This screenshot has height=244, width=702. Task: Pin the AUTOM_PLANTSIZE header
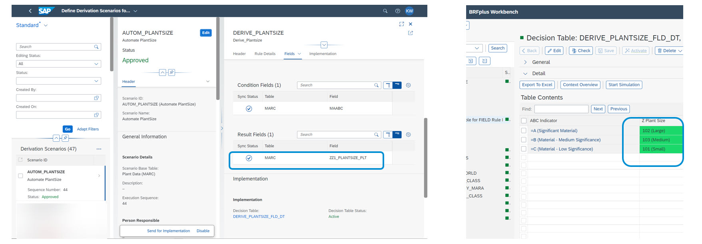[172, 72]
